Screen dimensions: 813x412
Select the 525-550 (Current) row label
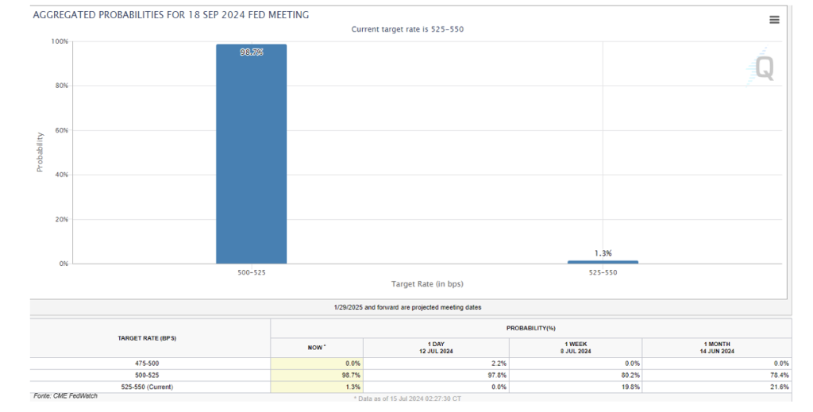(x=147, y=387)
